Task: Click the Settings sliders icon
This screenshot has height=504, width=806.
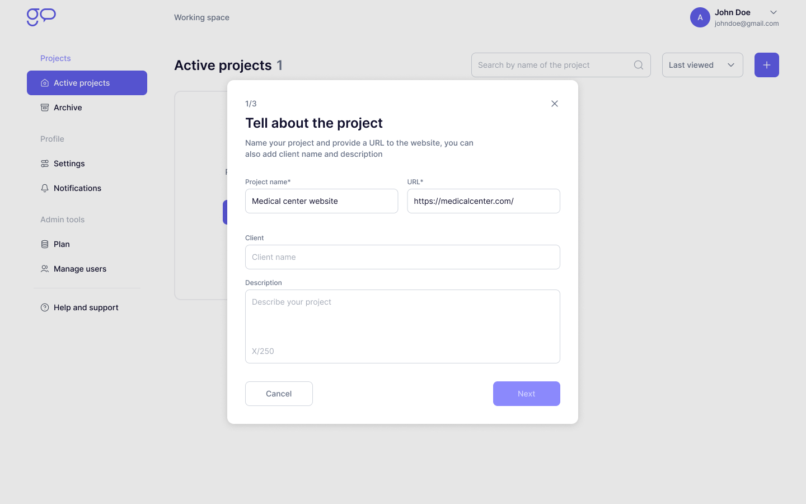Action: (x=45, y=164)
